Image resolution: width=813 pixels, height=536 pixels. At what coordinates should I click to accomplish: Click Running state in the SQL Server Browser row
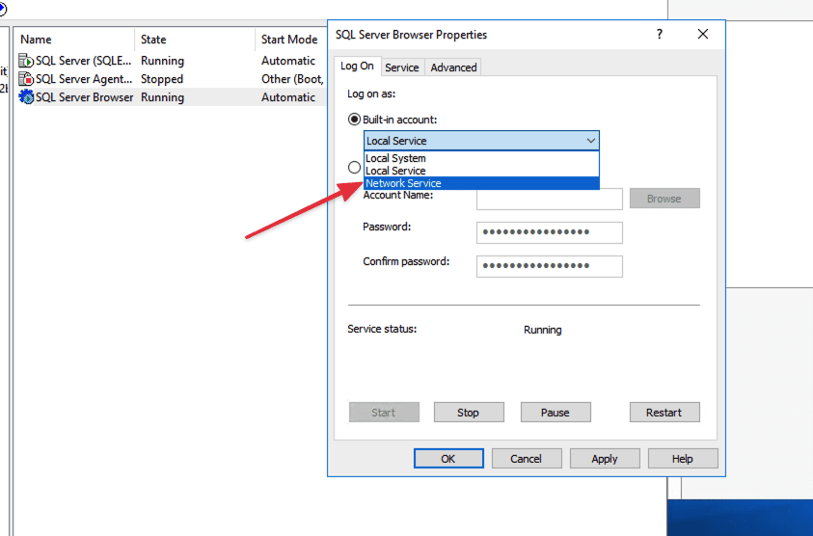[162, 97]
